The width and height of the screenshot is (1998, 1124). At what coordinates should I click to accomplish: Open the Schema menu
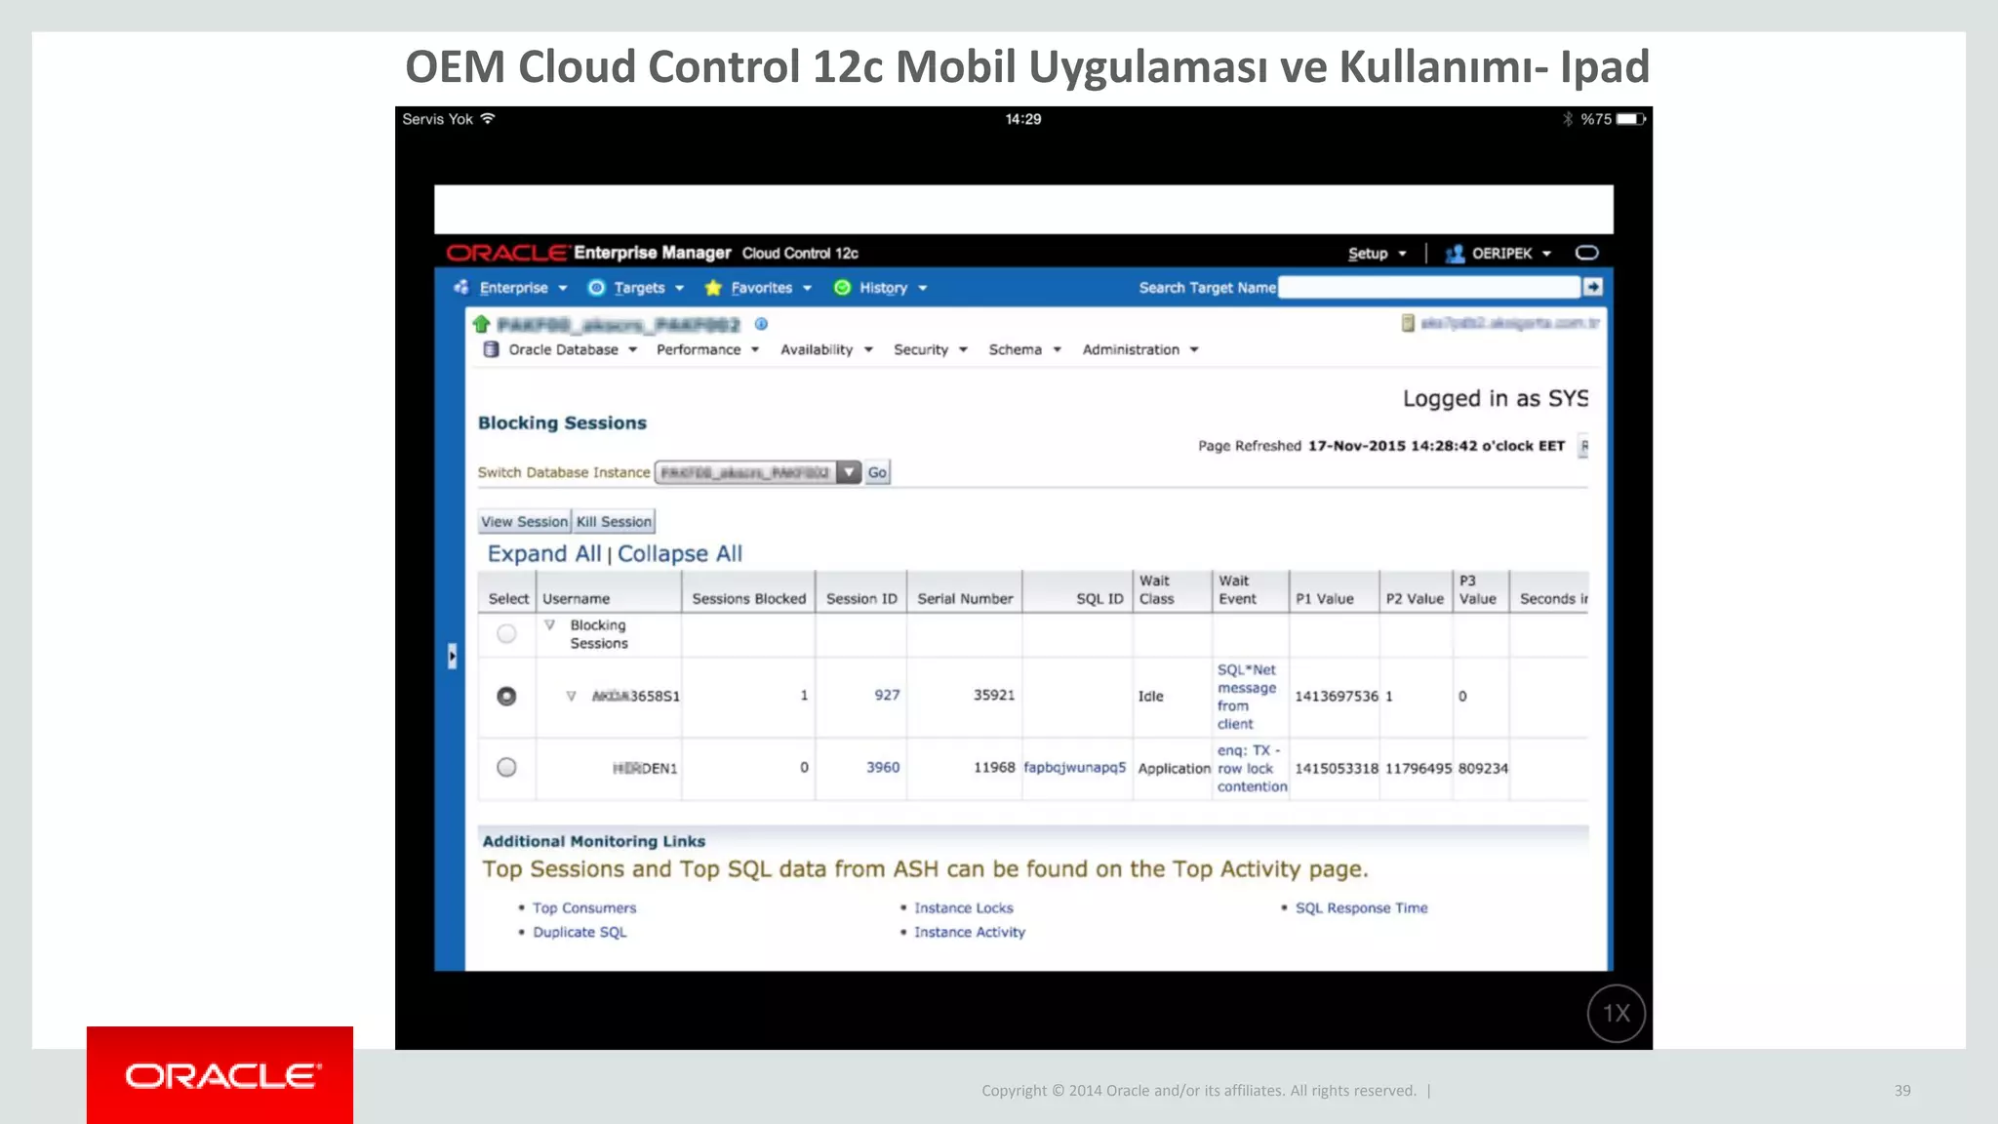coord(1024,349)
